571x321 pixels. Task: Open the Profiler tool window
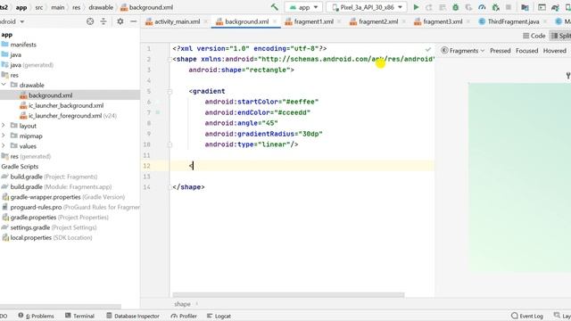click(184, 316)
